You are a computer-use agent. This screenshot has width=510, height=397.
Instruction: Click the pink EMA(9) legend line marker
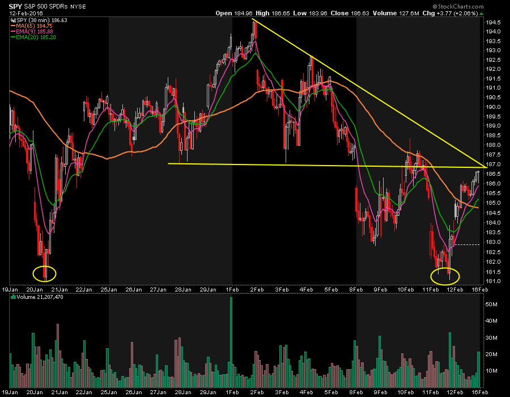14,32
